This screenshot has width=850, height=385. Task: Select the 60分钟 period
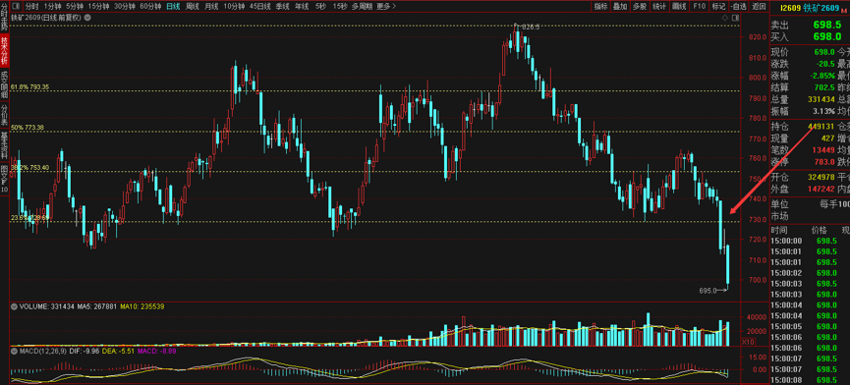[x=150, y=7]
